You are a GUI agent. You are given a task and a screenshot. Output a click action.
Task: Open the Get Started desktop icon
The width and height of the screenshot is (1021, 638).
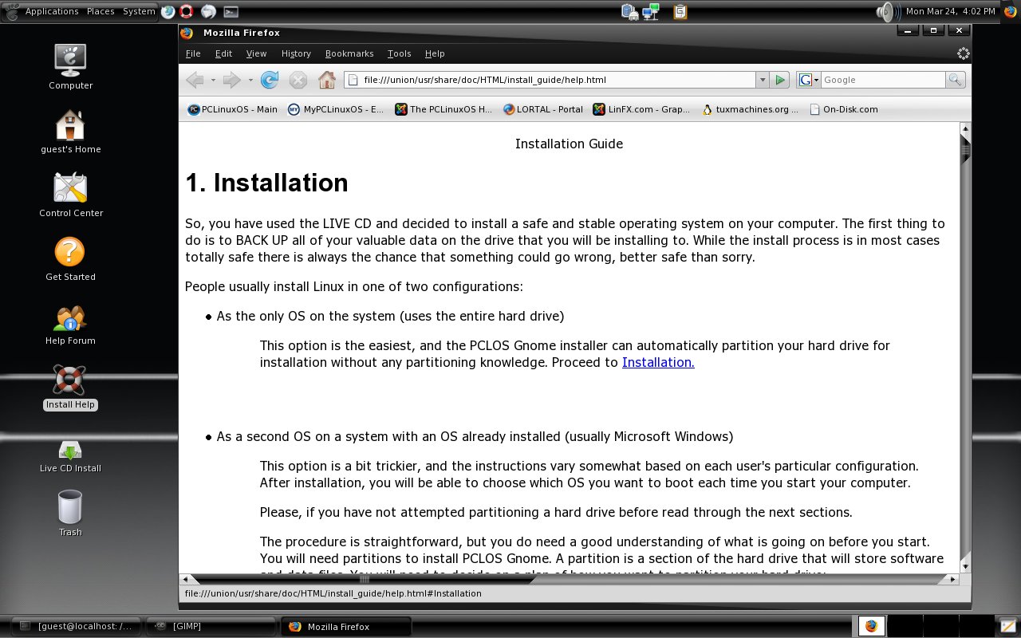click(x=70, y=258)
